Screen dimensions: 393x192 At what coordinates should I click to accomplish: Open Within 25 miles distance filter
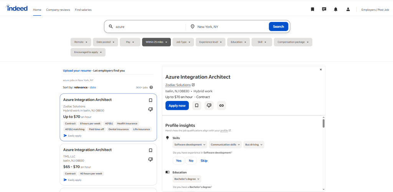click(157, 42)
